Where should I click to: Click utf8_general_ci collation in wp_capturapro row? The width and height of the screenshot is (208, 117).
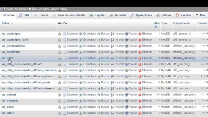coord(182,34)
